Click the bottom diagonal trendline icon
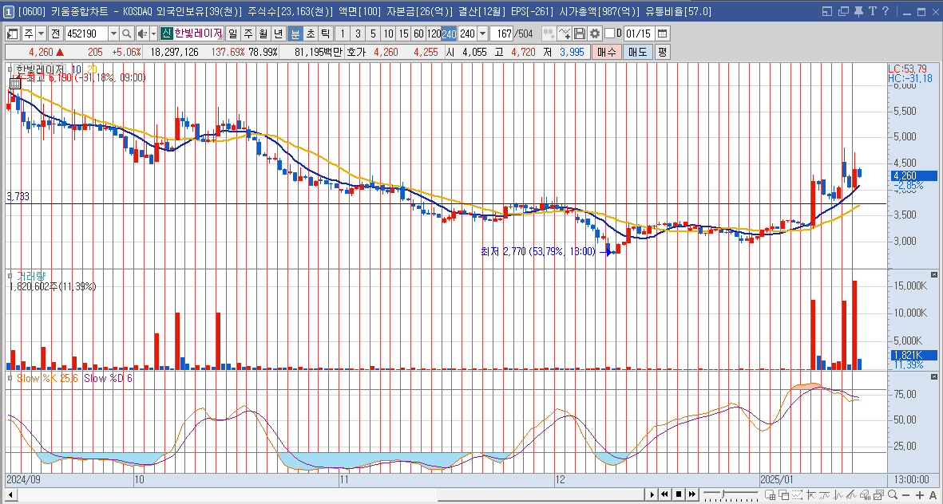The height and width of the screenshot is (504, 943). [x=850, y=494]
